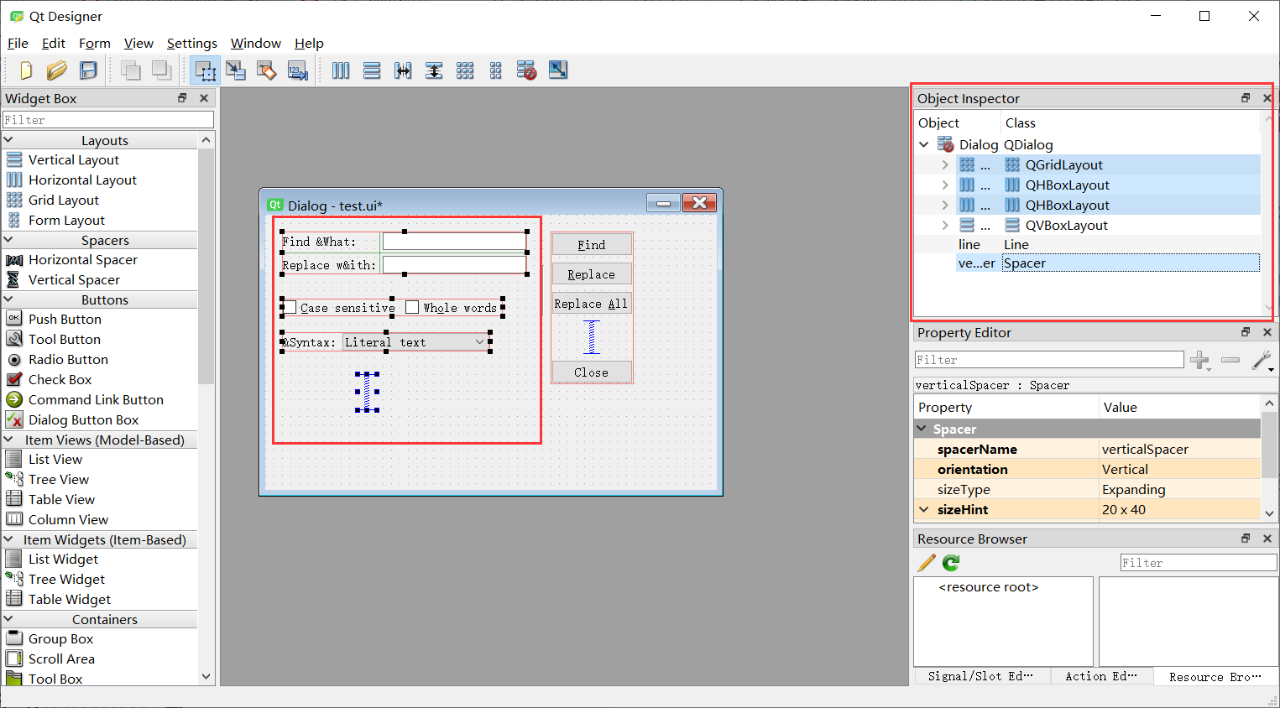Click the Resource Browser green reload icon

(951, 563)
